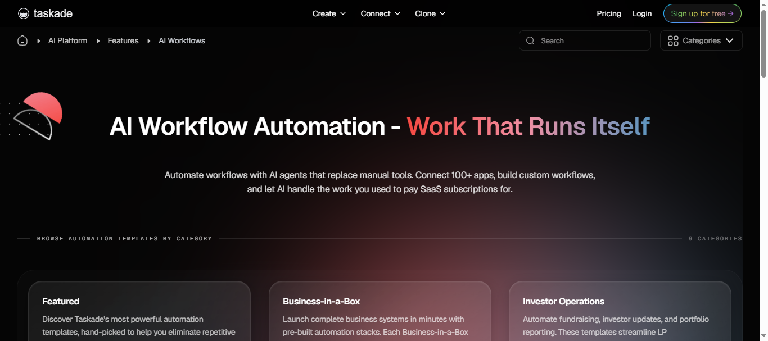Go to Features breadcrumb link
Viewport: 768px width, 341px height.
click(123, 40)
